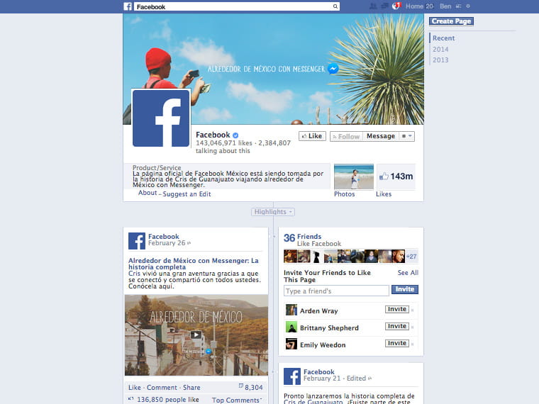Open Alrededor de México post title link
Image resolution: width=539 pixels, height=404 pixels.
(x=193, y=264)
